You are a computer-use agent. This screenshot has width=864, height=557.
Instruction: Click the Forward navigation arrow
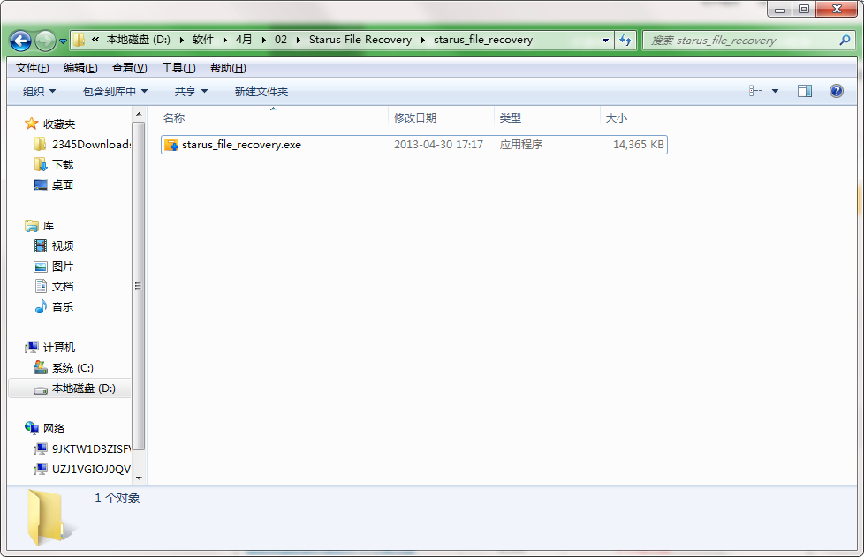(x=45, y=41)
